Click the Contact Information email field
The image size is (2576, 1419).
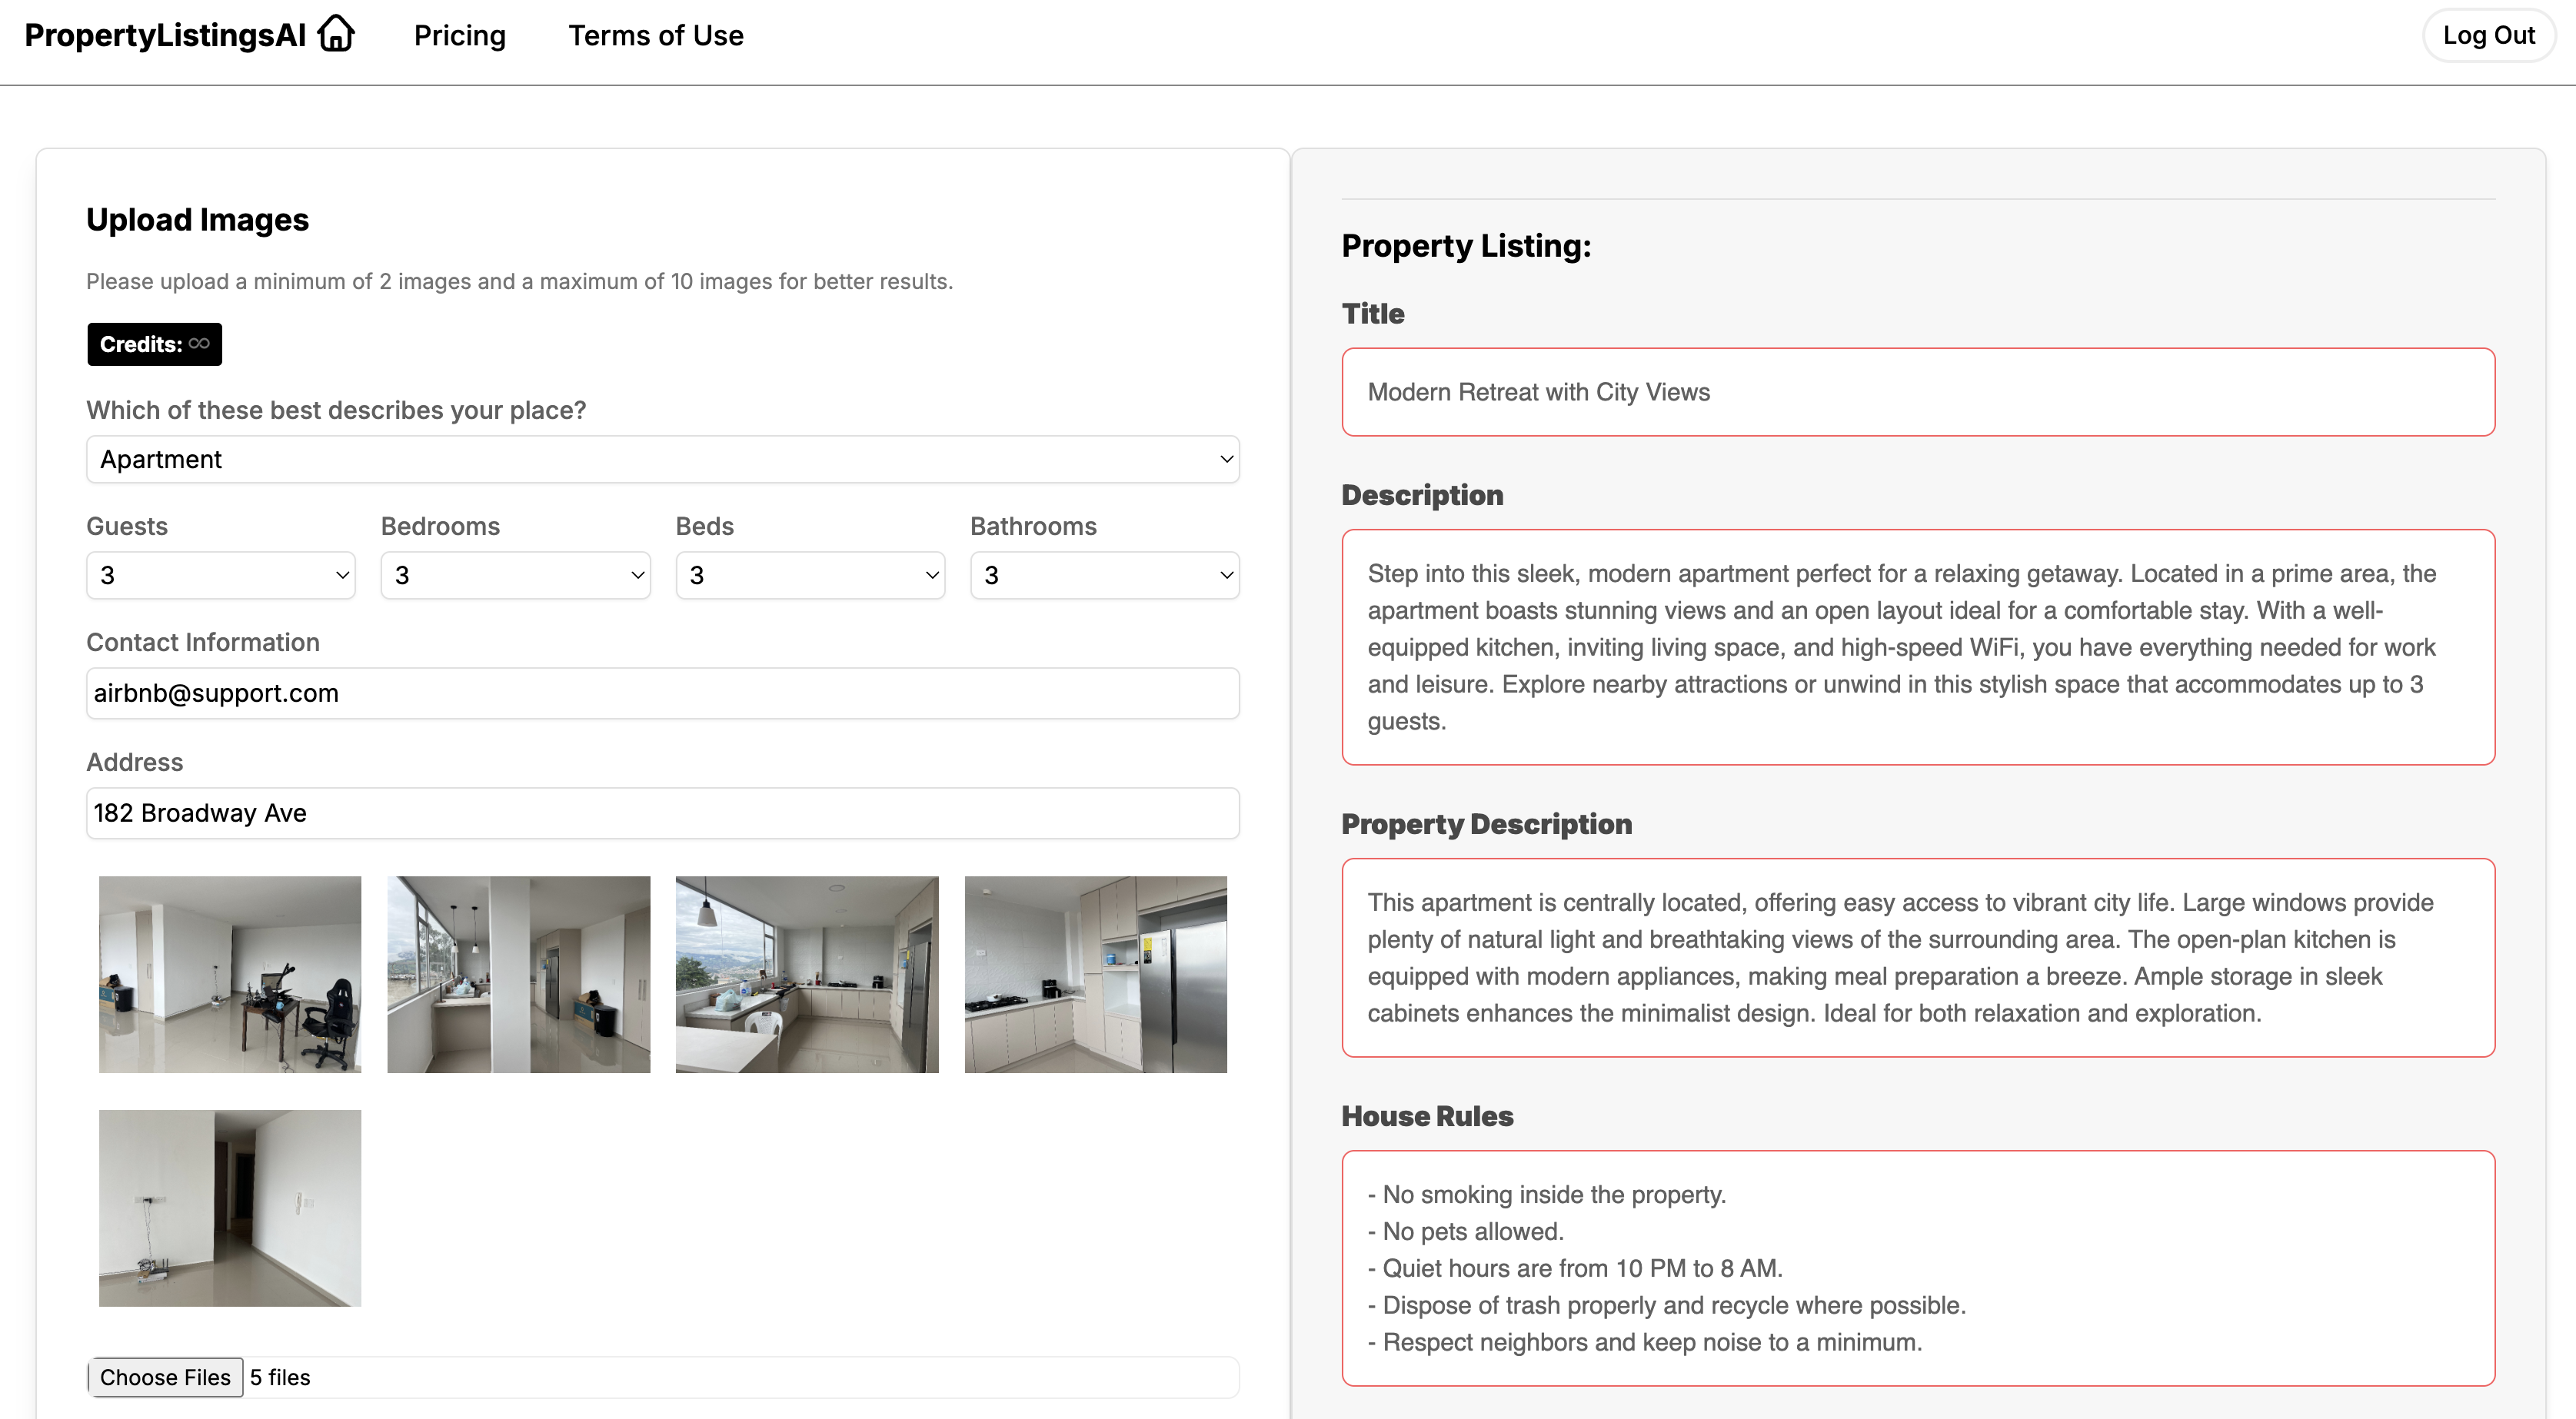(x=662, y=693)
